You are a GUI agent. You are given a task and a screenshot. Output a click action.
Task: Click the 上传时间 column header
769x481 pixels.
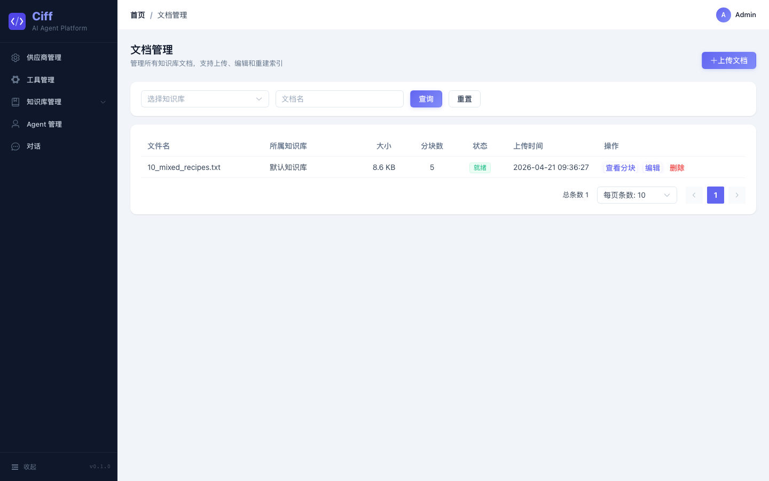[x=528, y=146]
